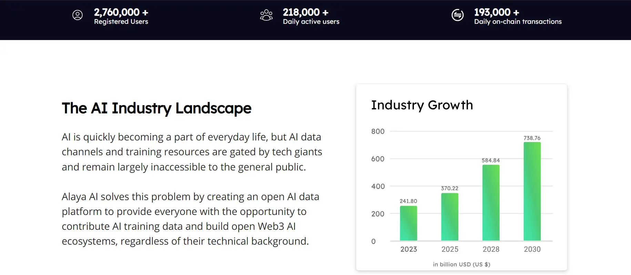
Task: Click the 241.80 data label
Action: 408,201
